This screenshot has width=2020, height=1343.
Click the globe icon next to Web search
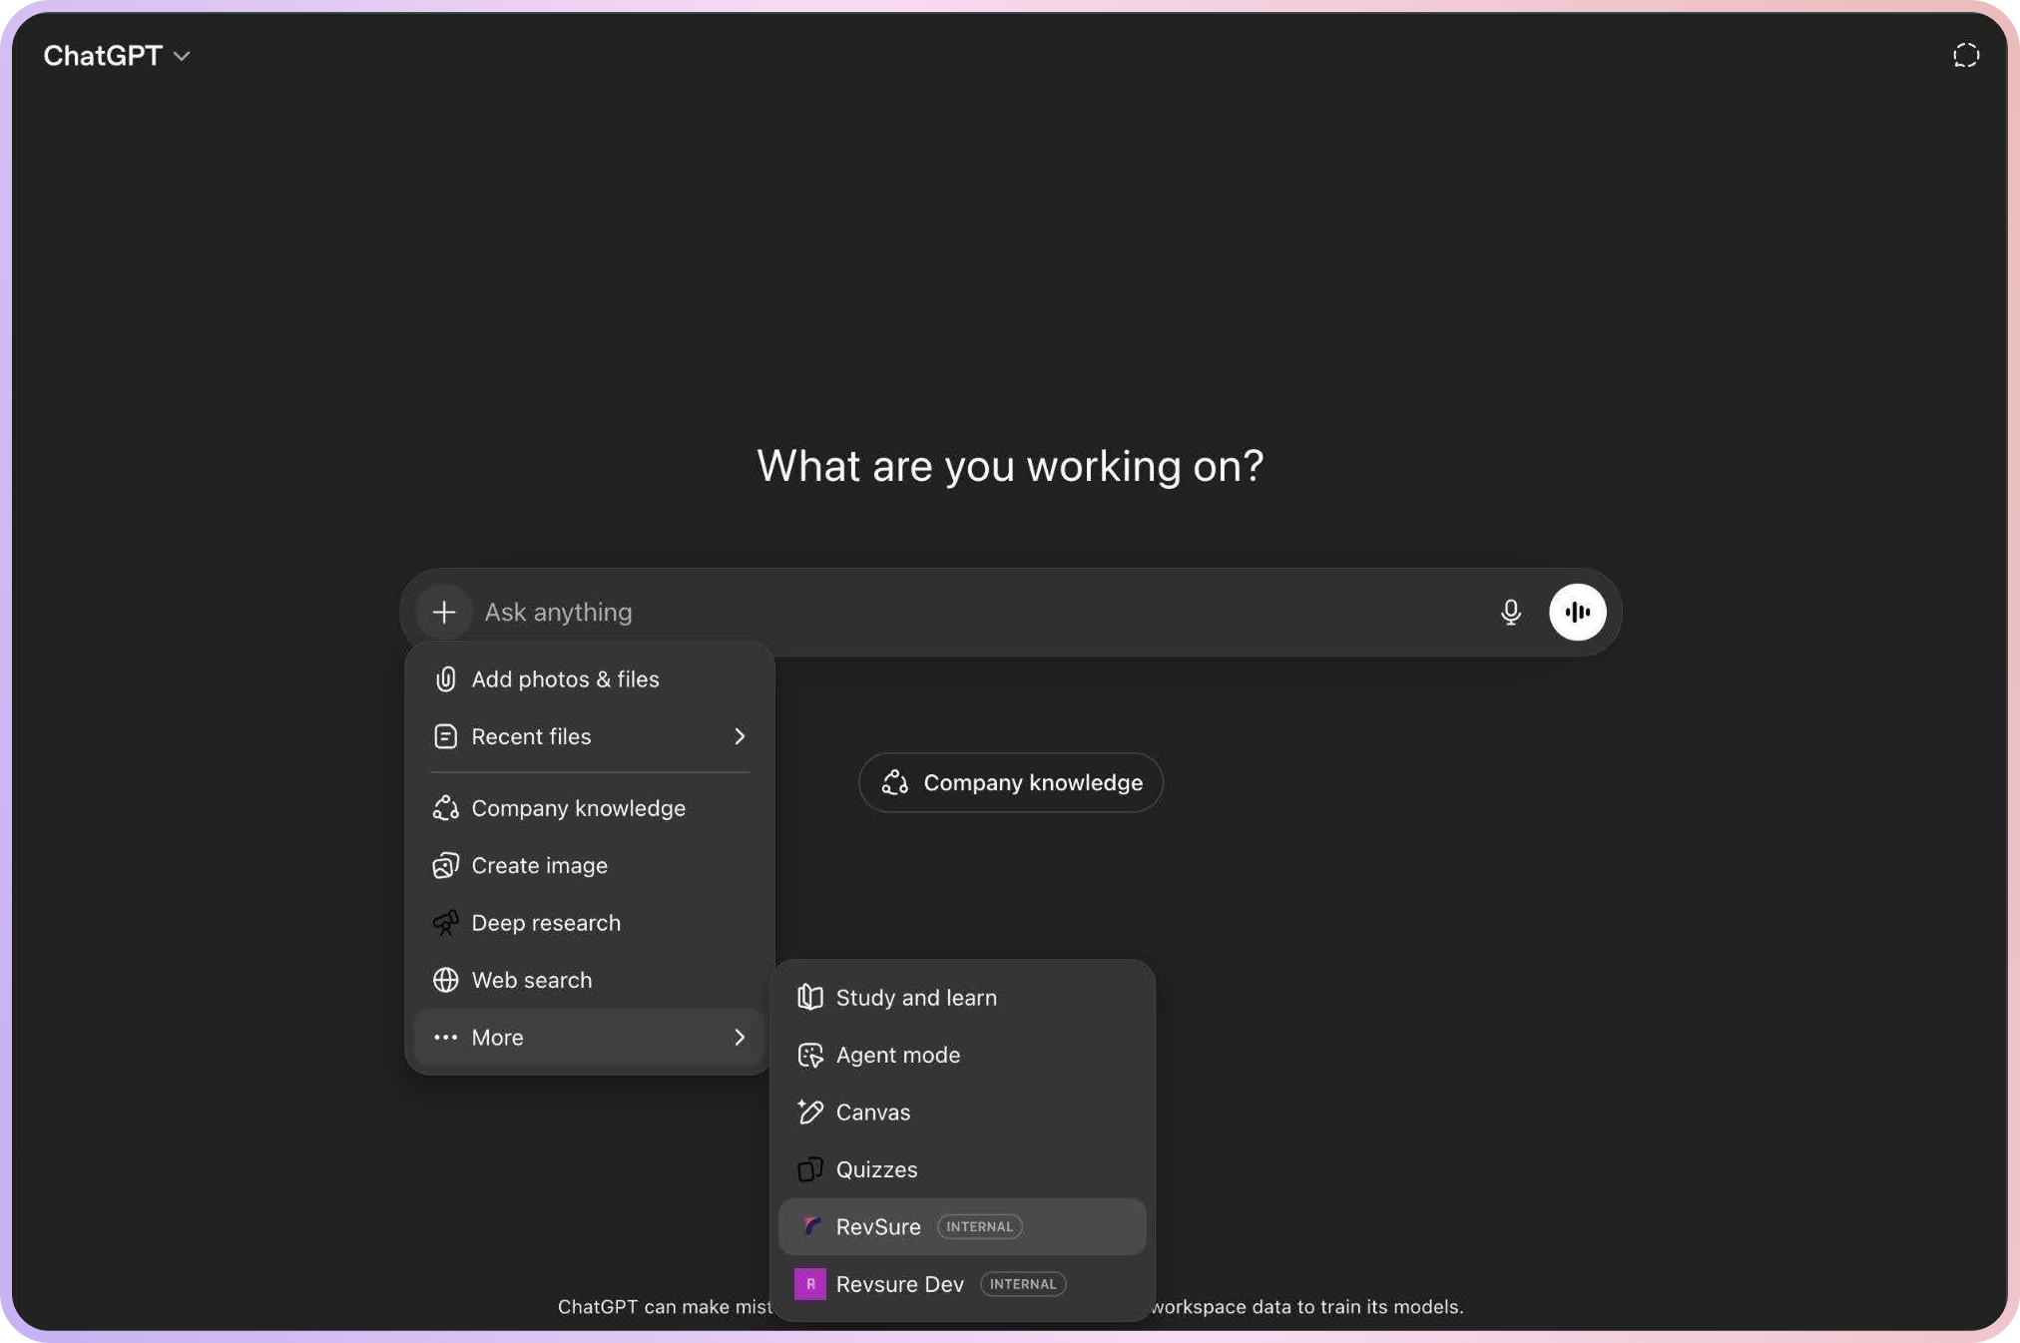point(445,980)
